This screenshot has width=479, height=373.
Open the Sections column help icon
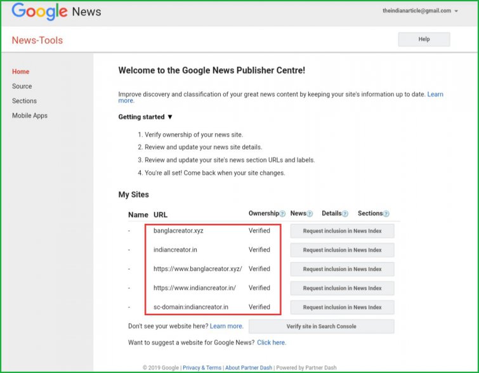(x=386, y=214)
